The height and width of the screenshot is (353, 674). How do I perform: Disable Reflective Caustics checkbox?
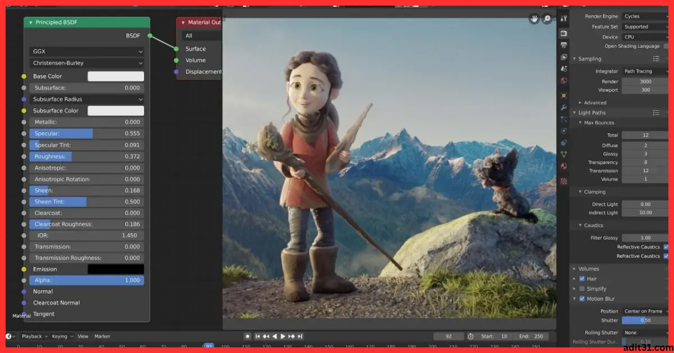[x=666, y=247]
